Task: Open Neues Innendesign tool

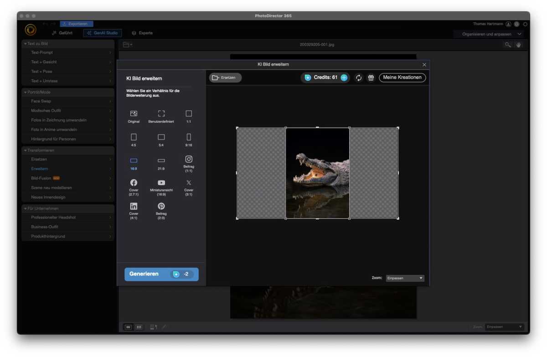Action: click(68, 197)
